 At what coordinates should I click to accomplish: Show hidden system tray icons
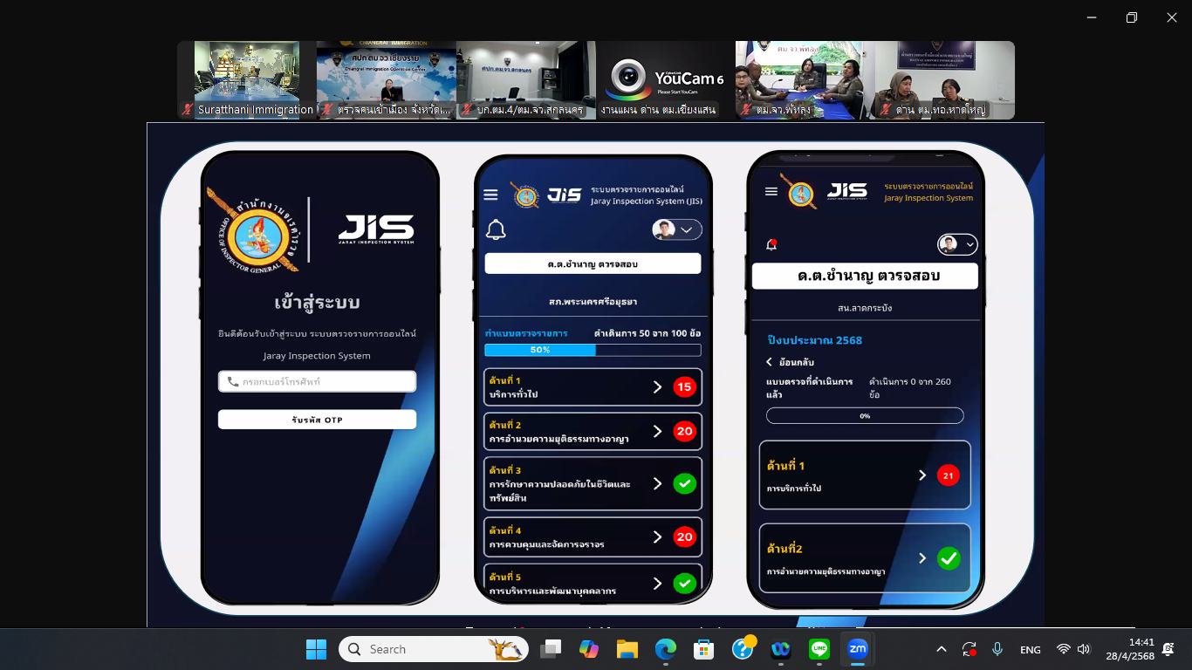(942, 649)
